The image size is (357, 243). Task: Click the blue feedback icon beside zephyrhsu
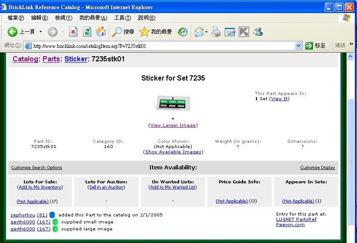(x=52, y=215)
